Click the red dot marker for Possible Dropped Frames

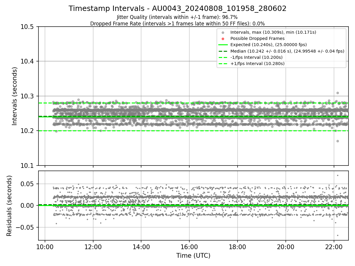(x=223, y=39)
